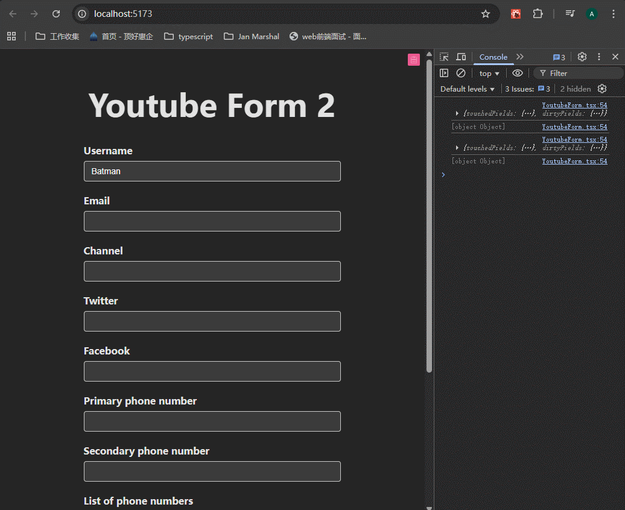Image resolution: width=625 pixels, height=510 pixels.
Task: Open the first YoutubeForm.tsx:54 source link
Action: coord(574,105)
